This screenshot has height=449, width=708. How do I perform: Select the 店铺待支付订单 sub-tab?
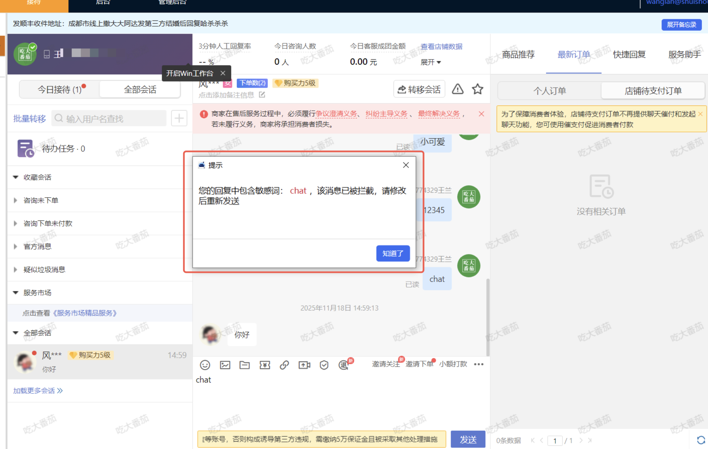(653, 91)
